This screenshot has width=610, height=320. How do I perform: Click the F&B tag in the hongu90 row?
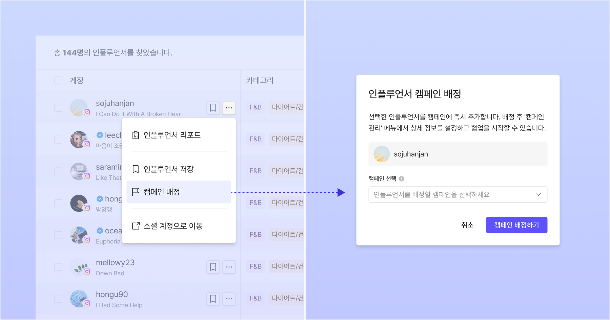[x=256, y=298]
